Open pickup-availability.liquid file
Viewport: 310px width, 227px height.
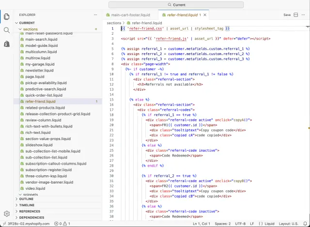(x=46, y=83)
